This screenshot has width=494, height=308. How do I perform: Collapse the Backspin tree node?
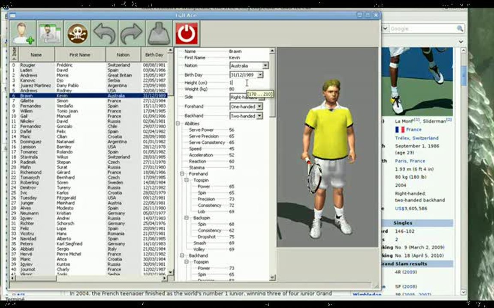pos(187,218)
